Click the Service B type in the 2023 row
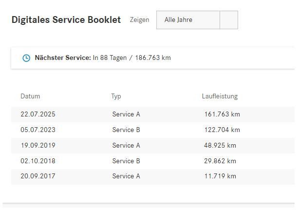The height and width of the screenshot is (210, 297). tap(126, 130)
